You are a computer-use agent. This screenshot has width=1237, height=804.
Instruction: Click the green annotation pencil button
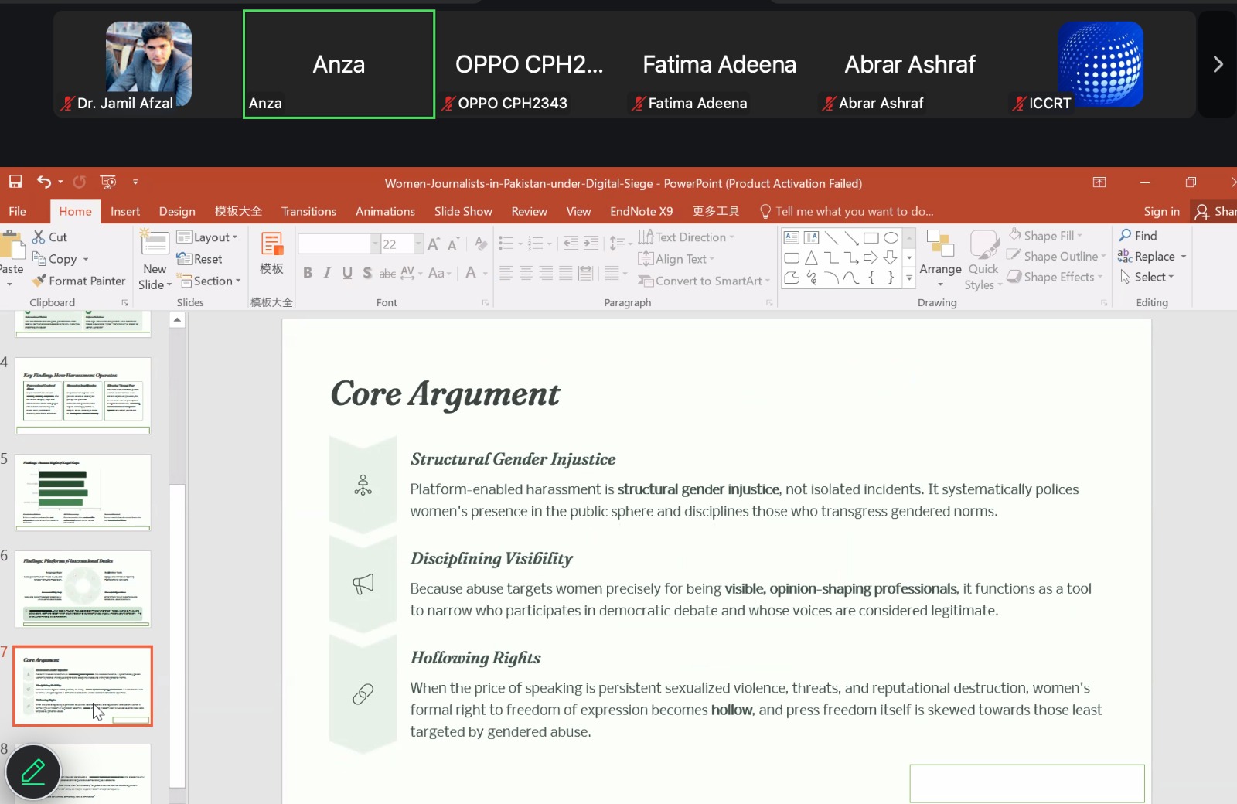pyautogui.click(x=33, y=772)
